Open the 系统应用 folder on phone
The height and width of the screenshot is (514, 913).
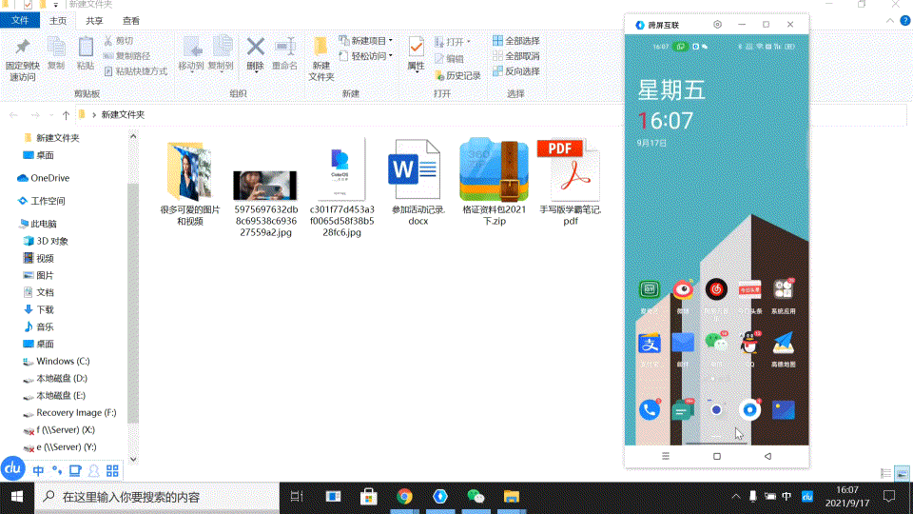tap(783, 289)
